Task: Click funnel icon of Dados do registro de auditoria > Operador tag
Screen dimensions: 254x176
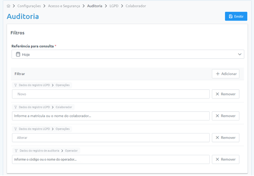Action: pyautogui.click(x=16, y=151)
